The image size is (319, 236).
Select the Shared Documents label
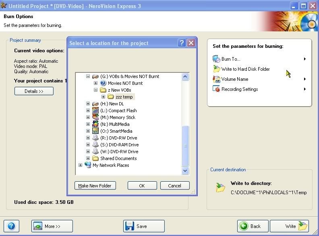pyautogui.click(x=118, y=158)
